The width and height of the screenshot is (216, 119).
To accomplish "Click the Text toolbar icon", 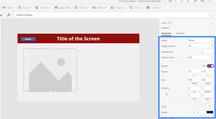I will (x=4, y=8).
